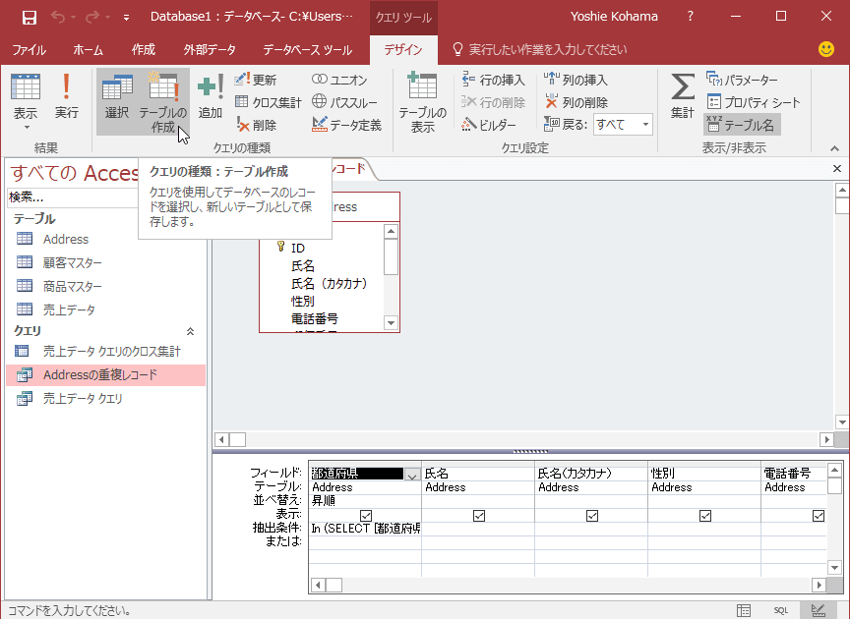Click the Redo arrow icon

[x=92, y=17]
